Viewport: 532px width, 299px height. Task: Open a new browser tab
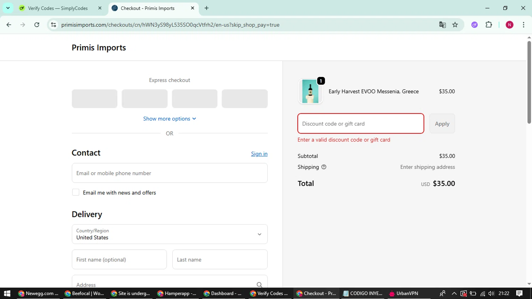tap(206, 8)
